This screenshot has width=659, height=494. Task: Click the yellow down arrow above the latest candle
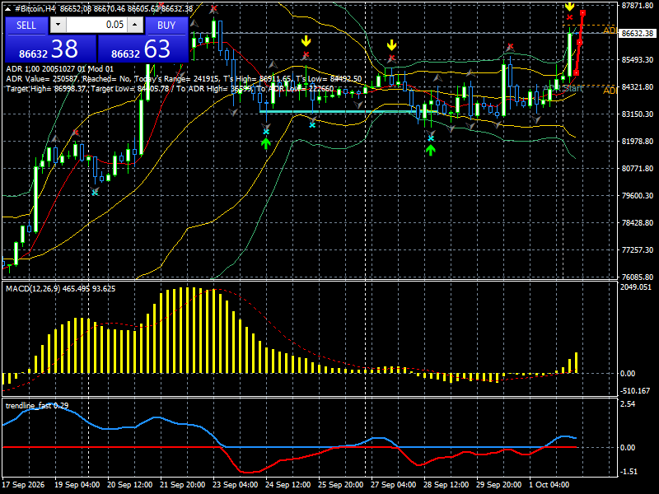click(x=569, y=6)
